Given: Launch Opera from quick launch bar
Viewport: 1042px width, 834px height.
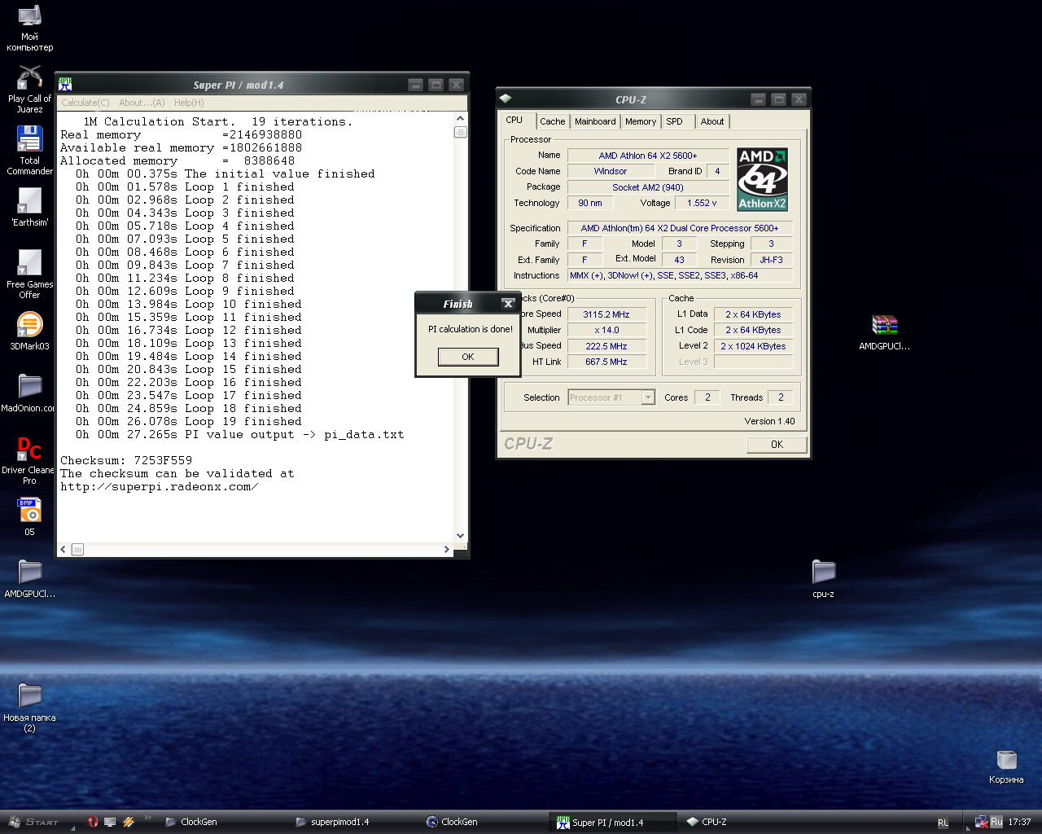Looking at the screenshot, I should 93,822.
